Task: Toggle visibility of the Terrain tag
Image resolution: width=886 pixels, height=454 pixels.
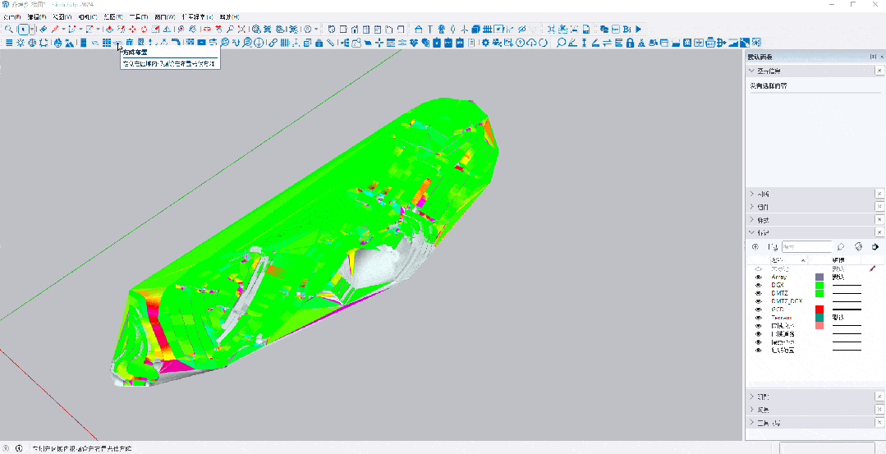Action: pyautogui.click(x=758, y=318)
